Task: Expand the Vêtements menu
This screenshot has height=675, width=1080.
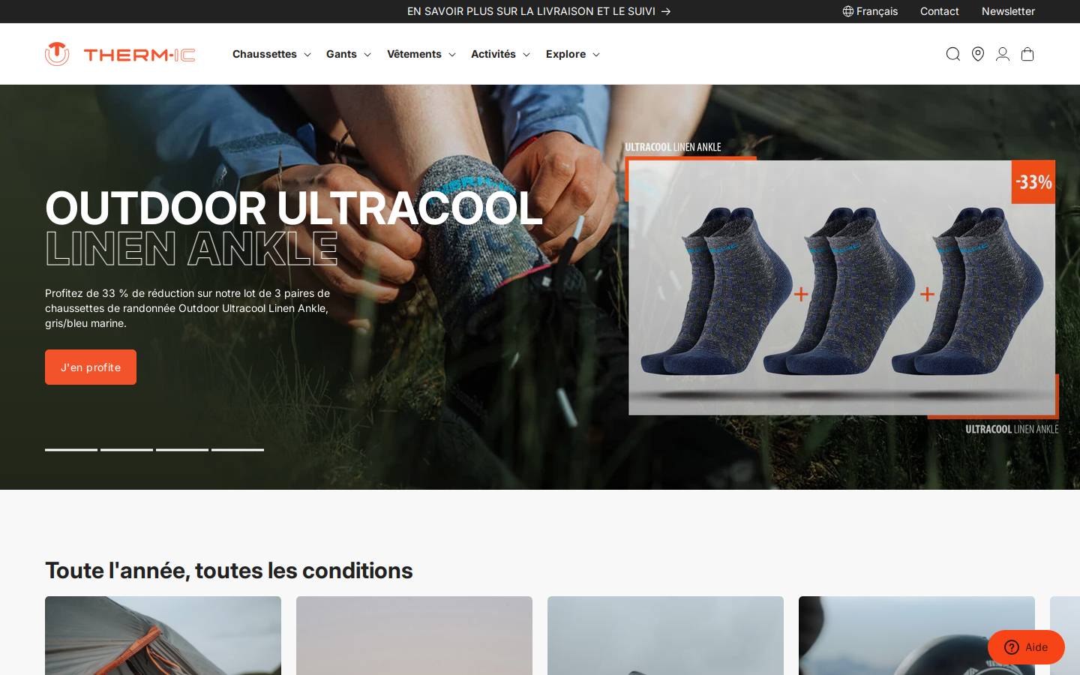Action: pyautogui.click(x=421, y=54)
